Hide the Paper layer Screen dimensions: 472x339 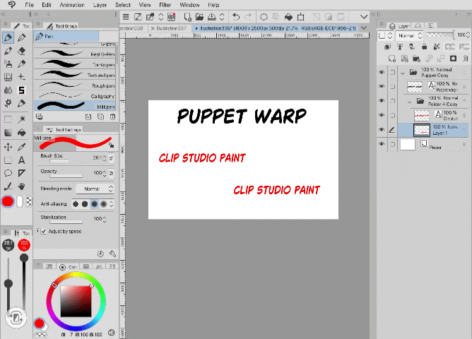tap(382, 144)
